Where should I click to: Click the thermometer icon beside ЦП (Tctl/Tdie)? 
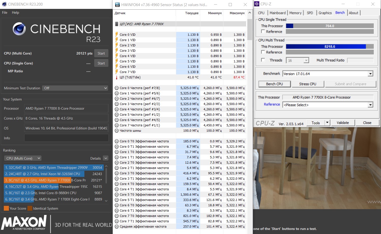tap(117, 77)
